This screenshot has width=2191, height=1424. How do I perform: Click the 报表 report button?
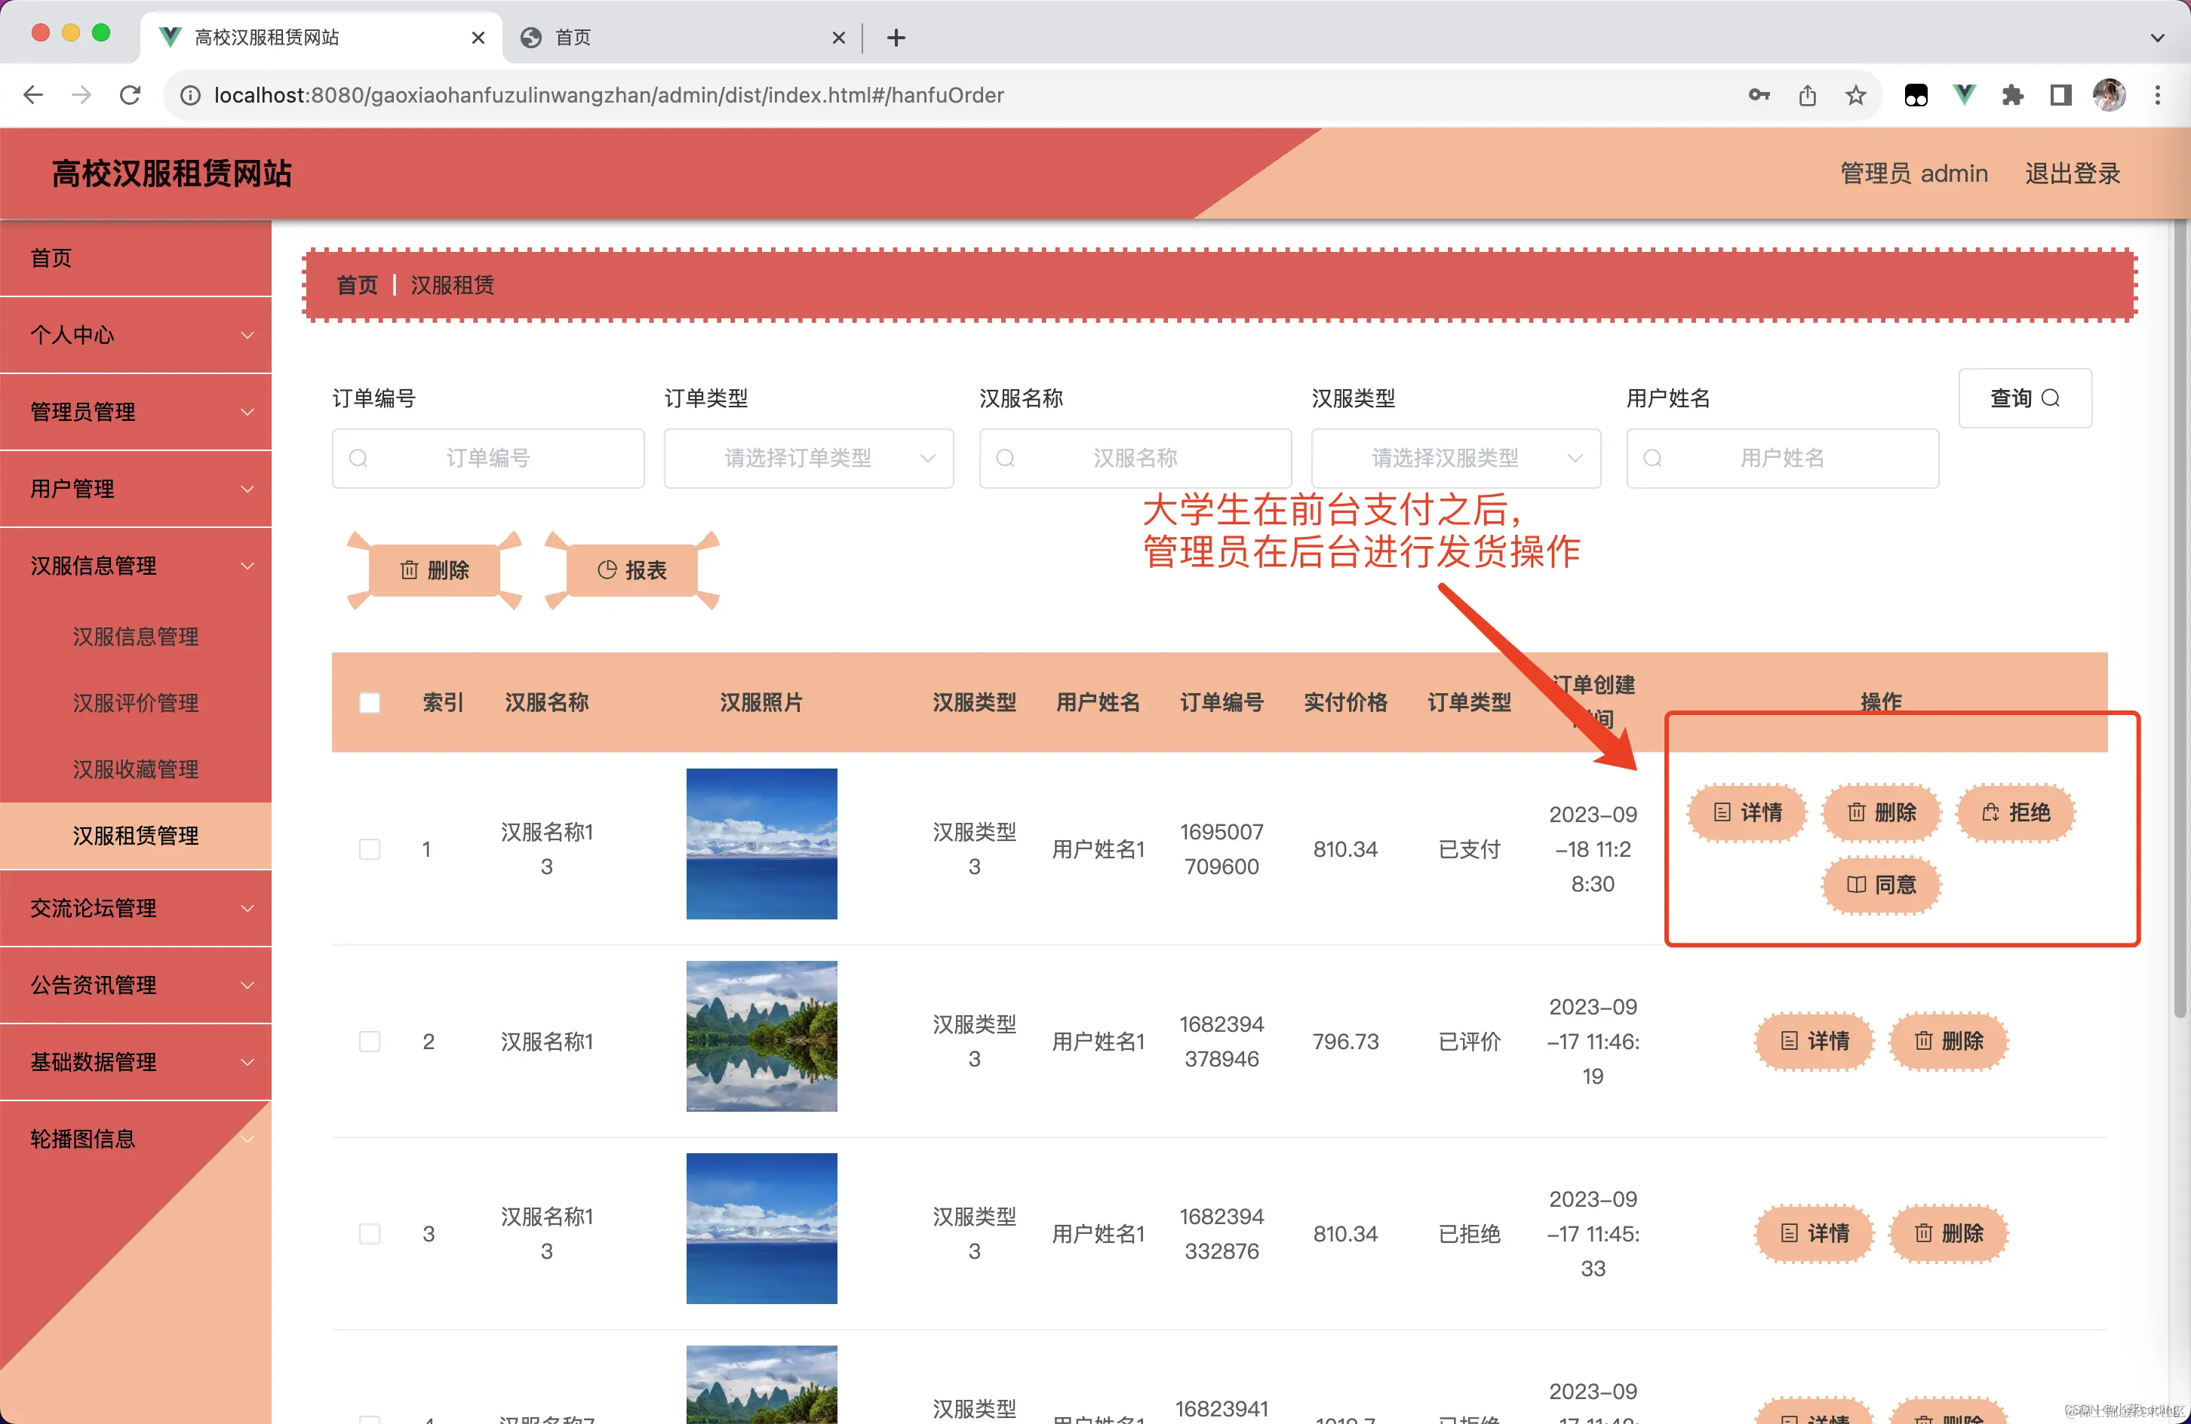click(x=631, y=569)
